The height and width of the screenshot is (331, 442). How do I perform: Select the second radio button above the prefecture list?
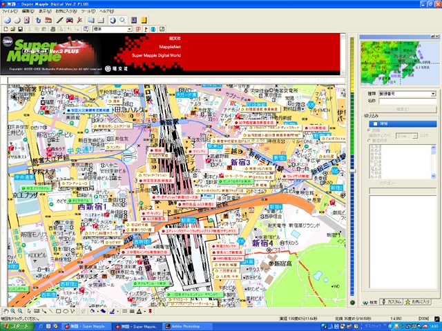click(x=369, y=140)
